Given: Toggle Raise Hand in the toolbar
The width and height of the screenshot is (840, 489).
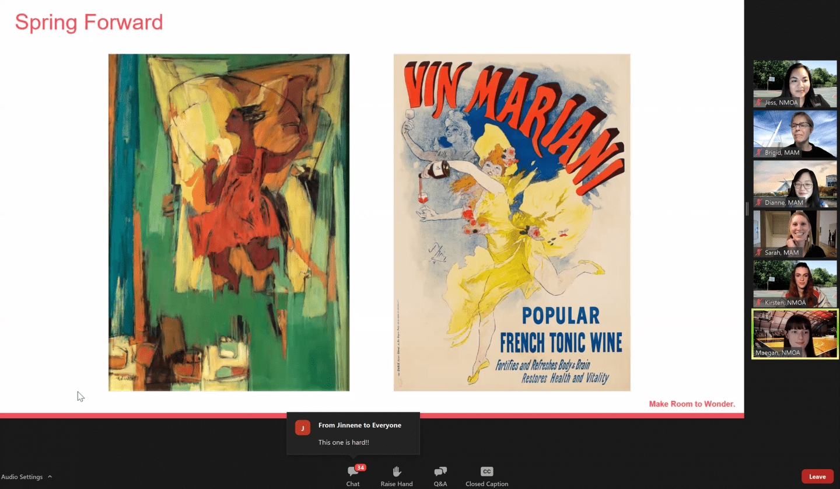Looking at the screenshot, I should (397, 476).
